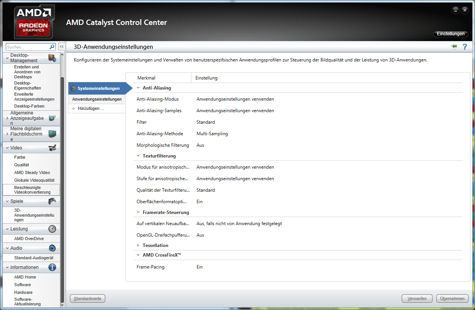
Task: Select the Systemeinstellungen tab
Action: 98,88
